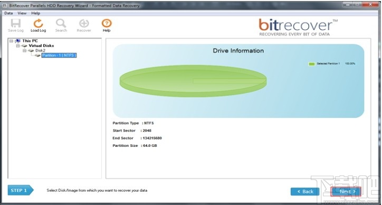The width and height of the screenshot is (382, 205).
Task: Click the This PC computer icon
Action: click(x=18, y=41)
